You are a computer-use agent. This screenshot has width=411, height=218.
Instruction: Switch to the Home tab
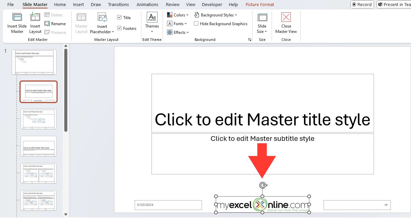60,4
